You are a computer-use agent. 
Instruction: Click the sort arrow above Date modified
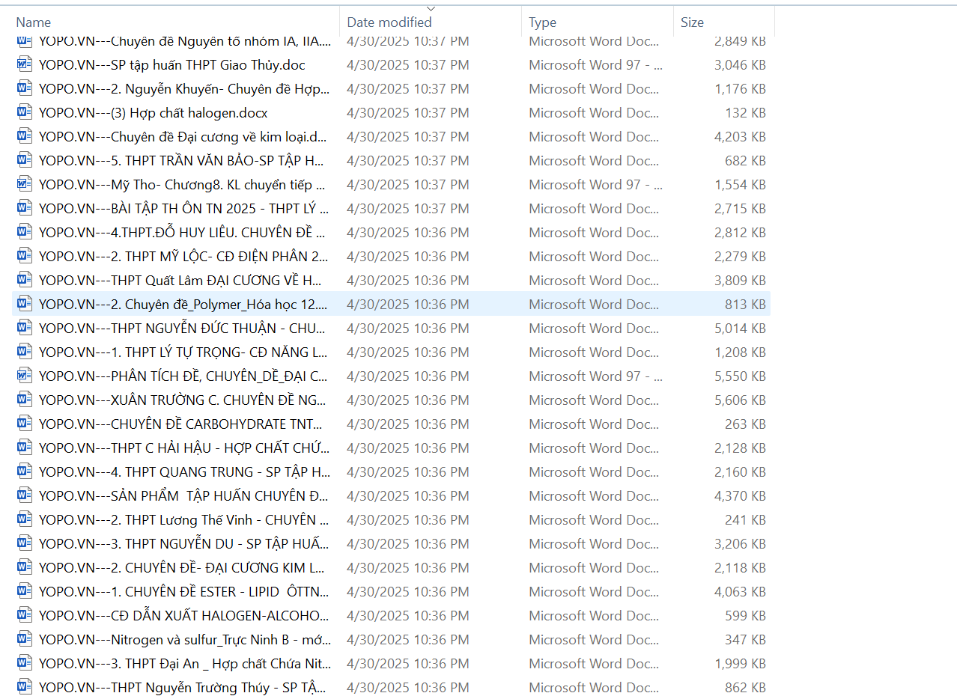pos(431,9)
